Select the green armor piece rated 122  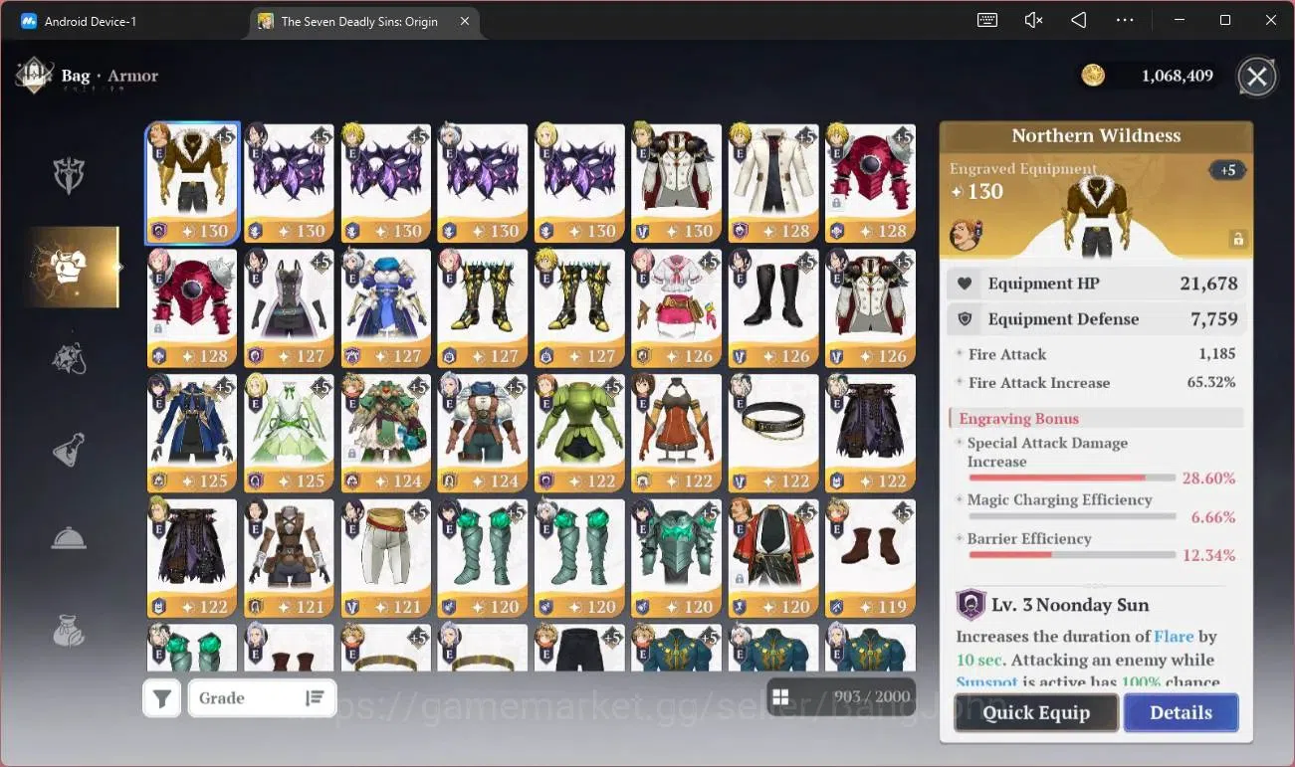[x=579, y=434]
